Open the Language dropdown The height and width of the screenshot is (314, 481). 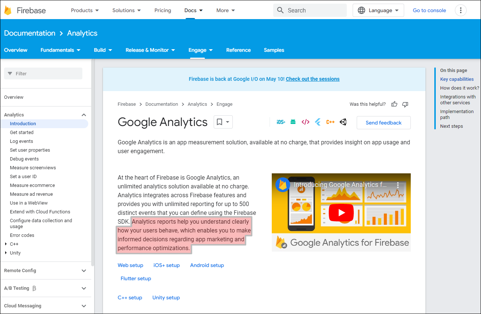(378, 10)
